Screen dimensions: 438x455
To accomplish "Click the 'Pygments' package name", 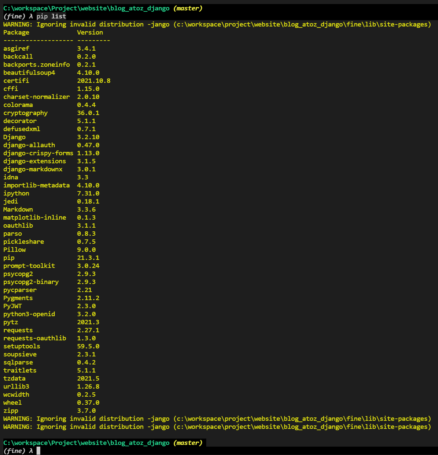I will tap(18, 298).
